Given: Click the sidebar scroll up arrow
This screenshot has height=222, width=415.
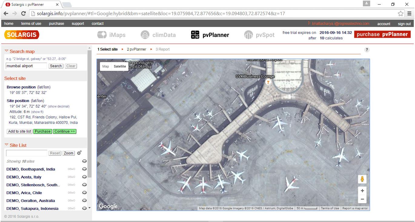Looking at the screenshot, I should pos(89,48).
